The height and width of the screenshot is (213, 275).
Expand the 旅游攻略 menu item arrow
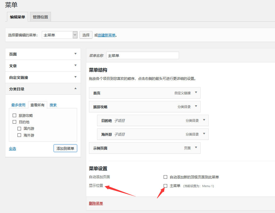point(196,106)
